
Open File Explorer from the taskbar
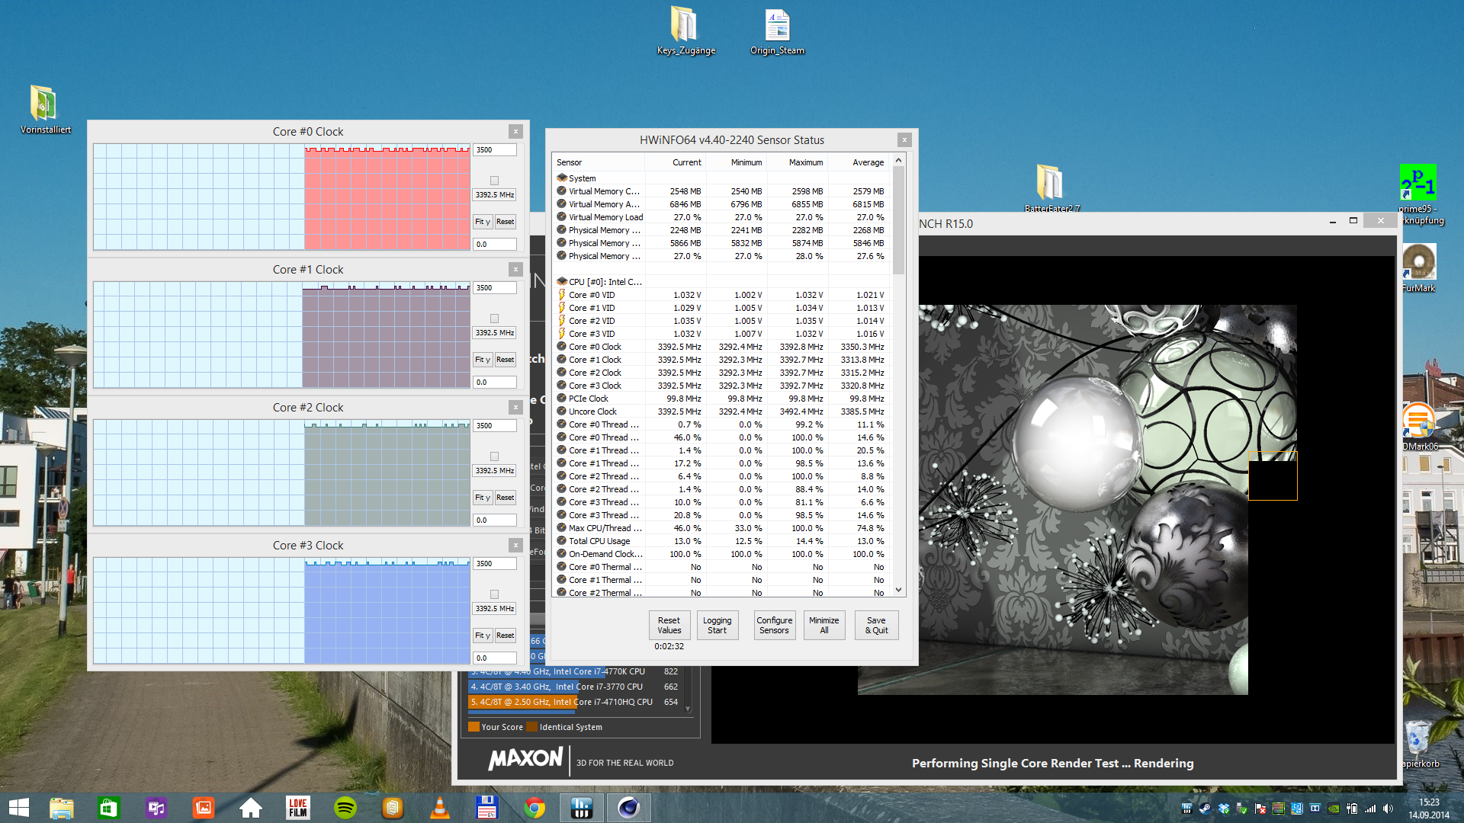click(x=61, y=808)
